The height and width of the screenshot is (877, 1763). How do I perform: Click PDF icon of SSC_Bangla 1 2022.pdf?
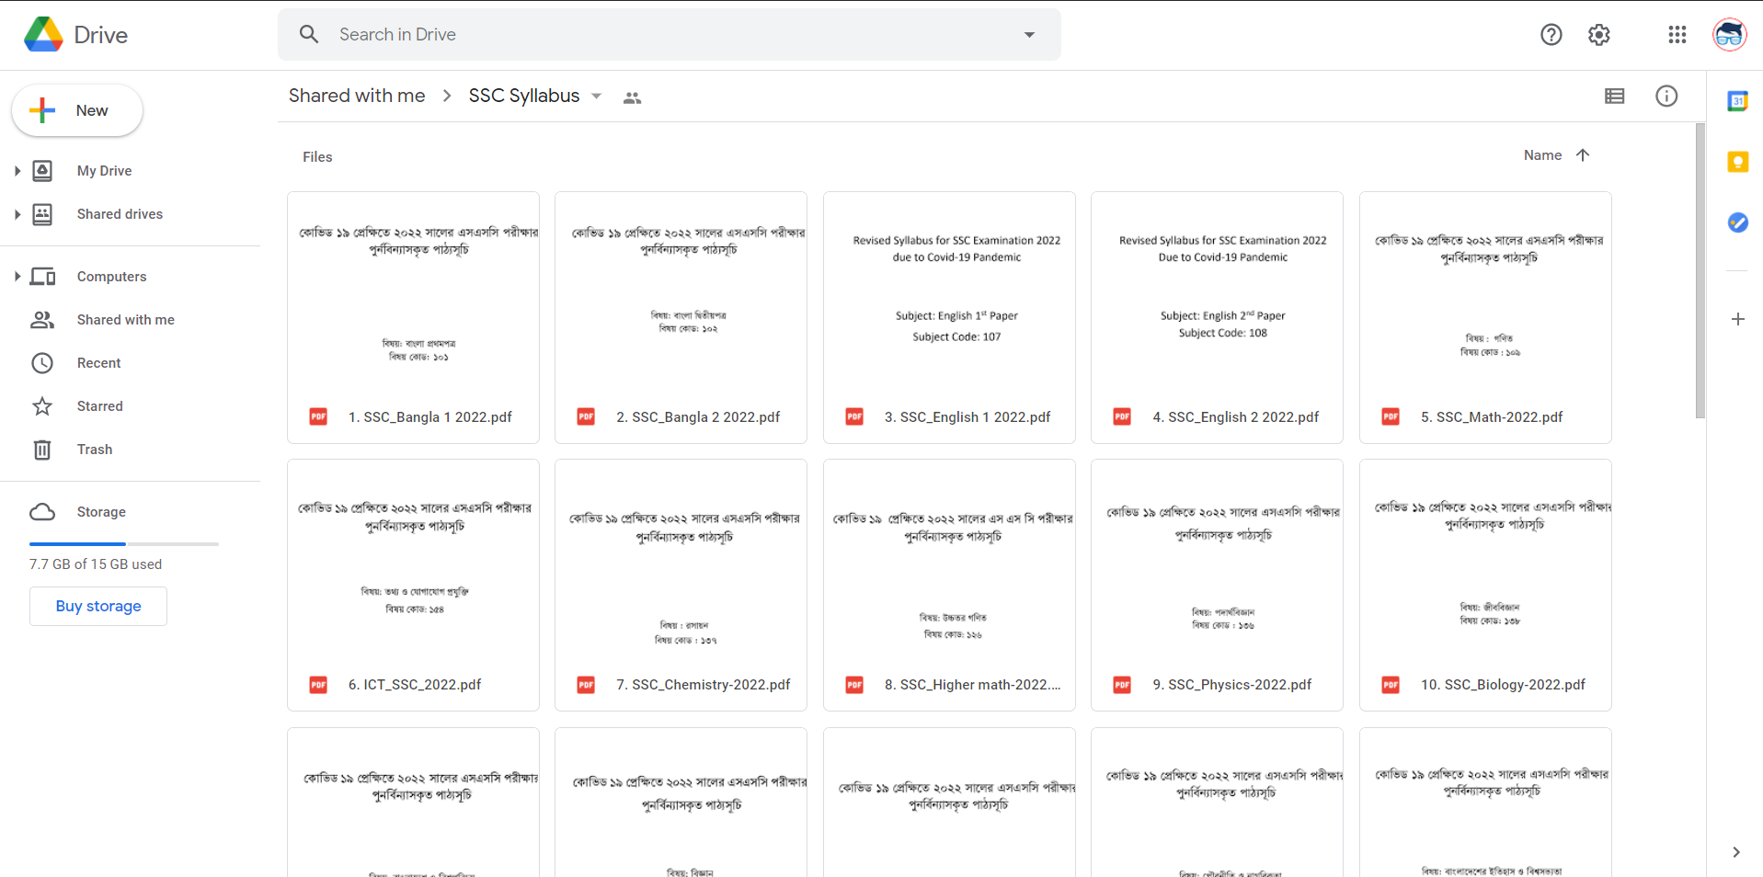[x=318, y=416]
